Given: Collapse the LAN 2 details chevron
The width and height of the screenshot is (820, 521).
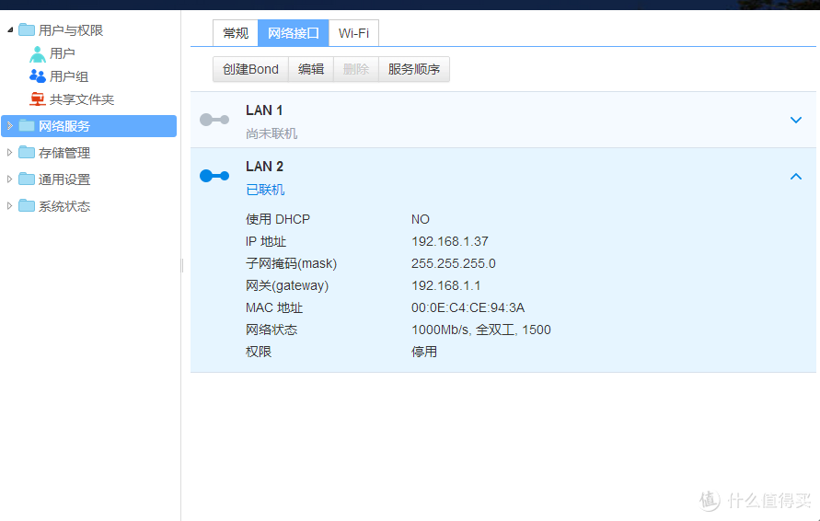Looking at the screenshot, I should 796,177.
